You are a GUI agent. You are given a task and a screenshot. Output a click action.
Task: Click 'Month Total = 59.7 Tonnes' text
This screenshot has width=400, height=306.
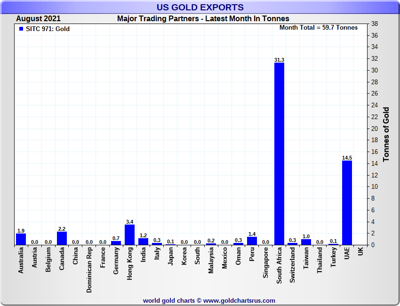(x=319, y=28)
